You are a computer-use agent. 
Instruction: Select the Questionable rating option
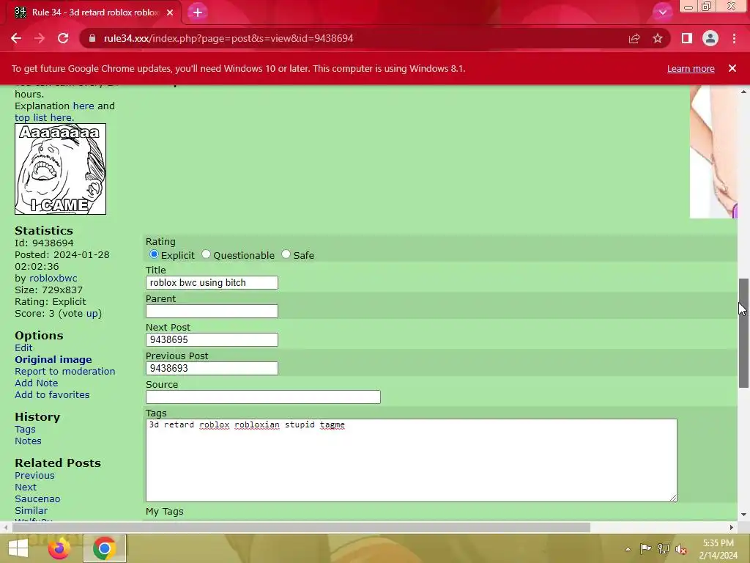click(206, 254)
